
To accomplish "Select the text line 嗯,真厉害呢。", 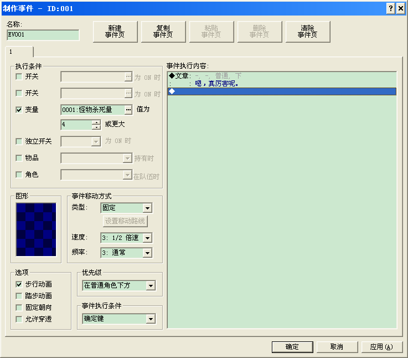I will click(x=282, y=84).
